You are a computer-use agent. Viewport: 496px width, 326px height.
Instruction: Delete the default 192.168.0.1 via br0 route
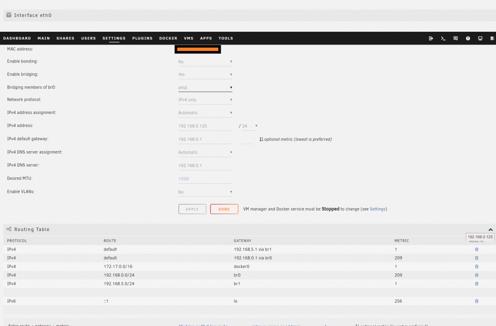click(477, 258)
